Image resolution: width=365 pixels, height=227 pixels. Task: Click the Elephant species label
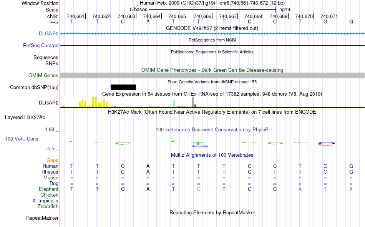tap(49, 189)
